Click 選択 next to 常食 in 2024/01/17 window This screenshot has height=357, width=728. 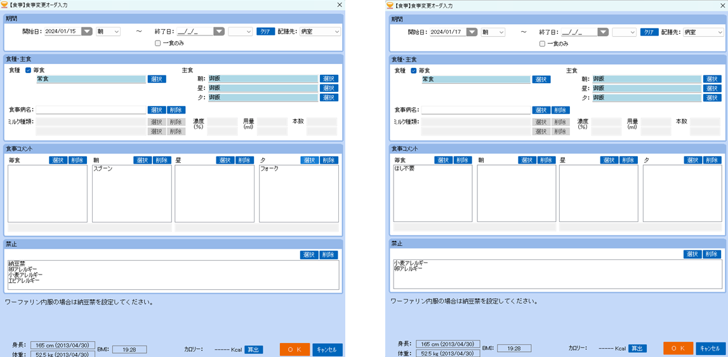click(541, 79)
